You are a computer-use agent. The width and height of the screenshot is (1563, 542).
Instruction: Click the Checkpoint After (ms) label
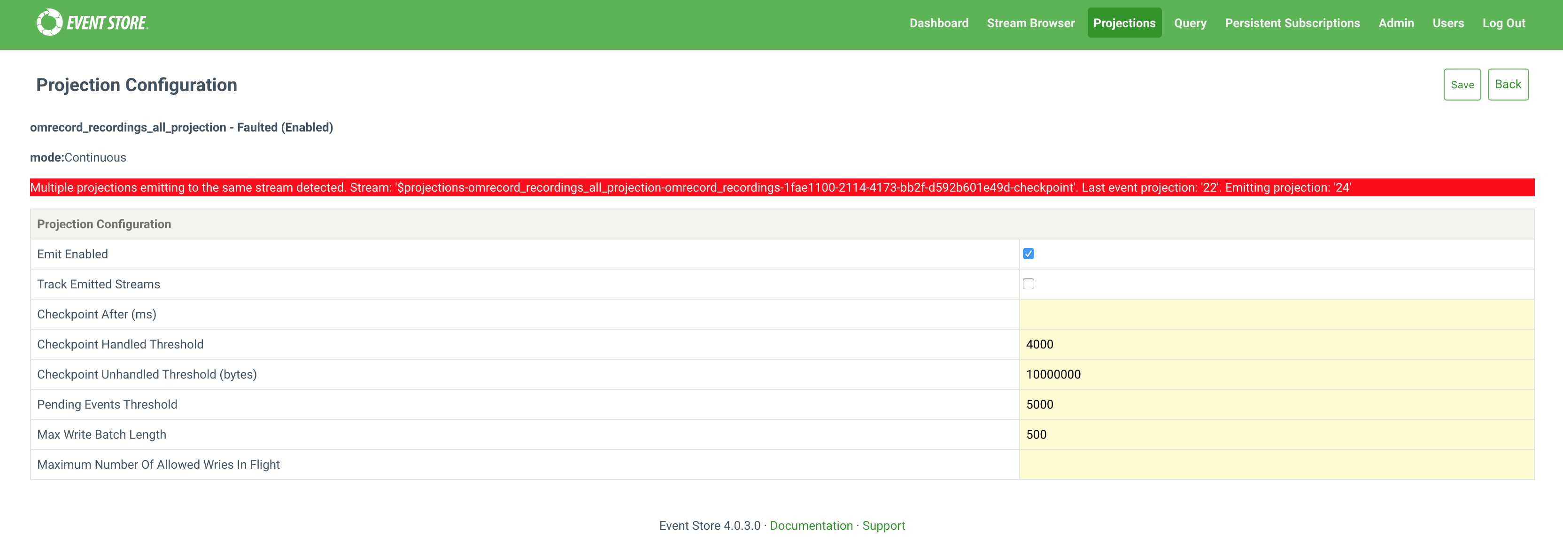(96, 314)
